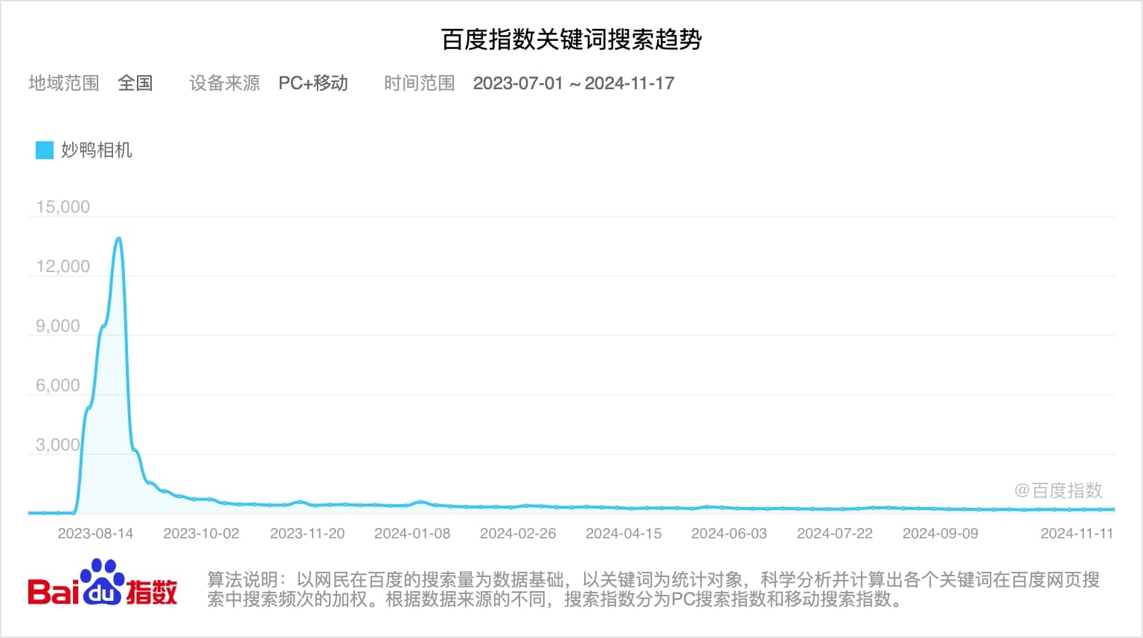Click the 算法说明 description text
Image resolution: width=1143 pixels, height=638 pixels.
(653, 589)
